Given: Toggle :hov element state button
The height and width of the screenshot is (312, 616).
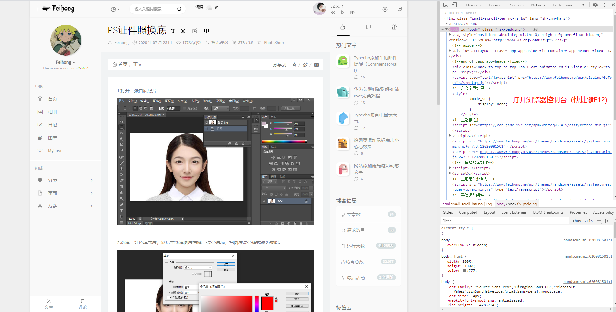Looking at the screenshot, I should 577,221.
